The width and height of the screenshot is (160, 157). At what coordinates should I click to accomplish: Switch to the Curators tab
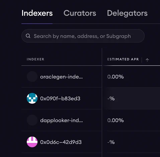pos(80,13)
